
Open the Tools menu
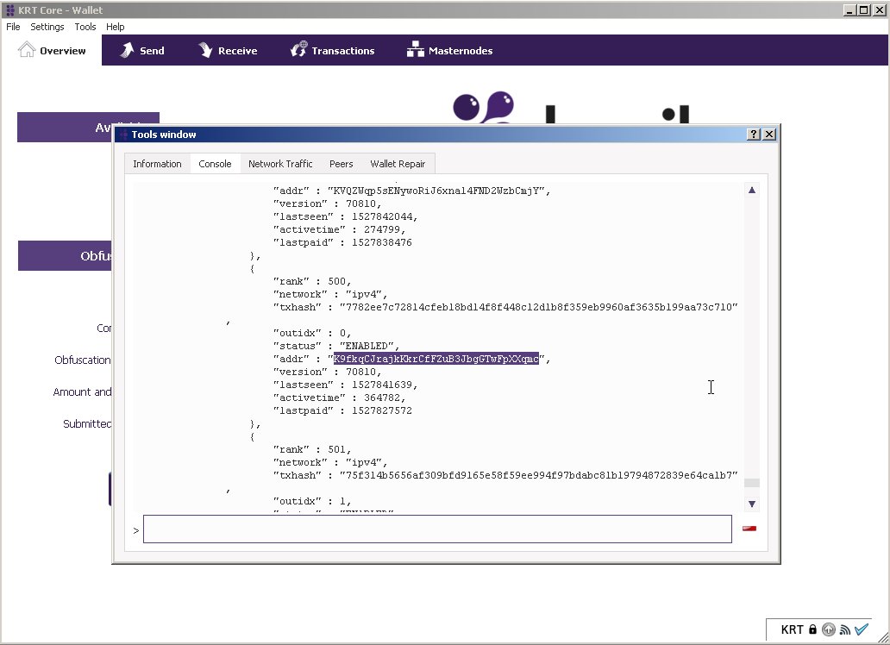(85, 27)
